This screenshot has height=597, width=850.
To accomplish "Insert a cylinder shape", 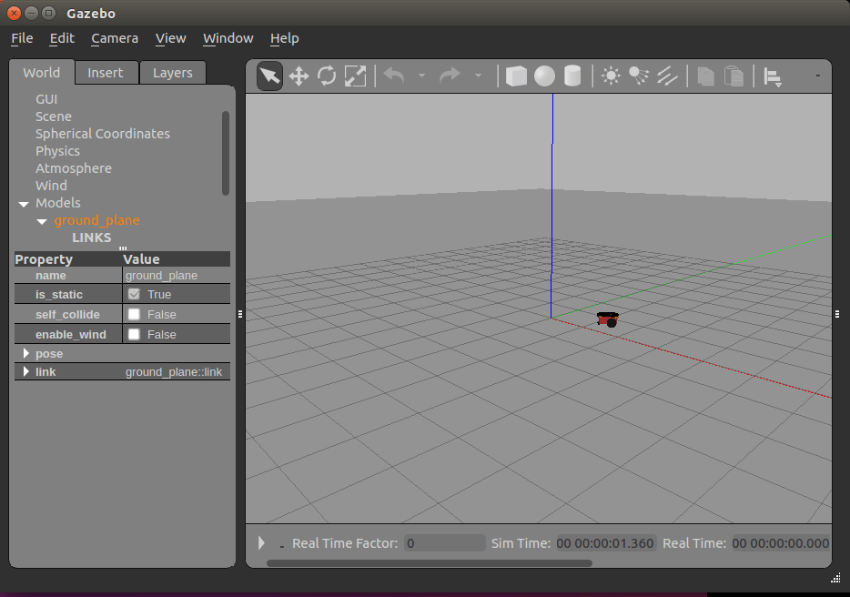I will click(x=572, y=76).
